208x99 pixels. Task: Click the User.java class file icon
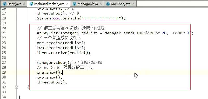[5, 4]
